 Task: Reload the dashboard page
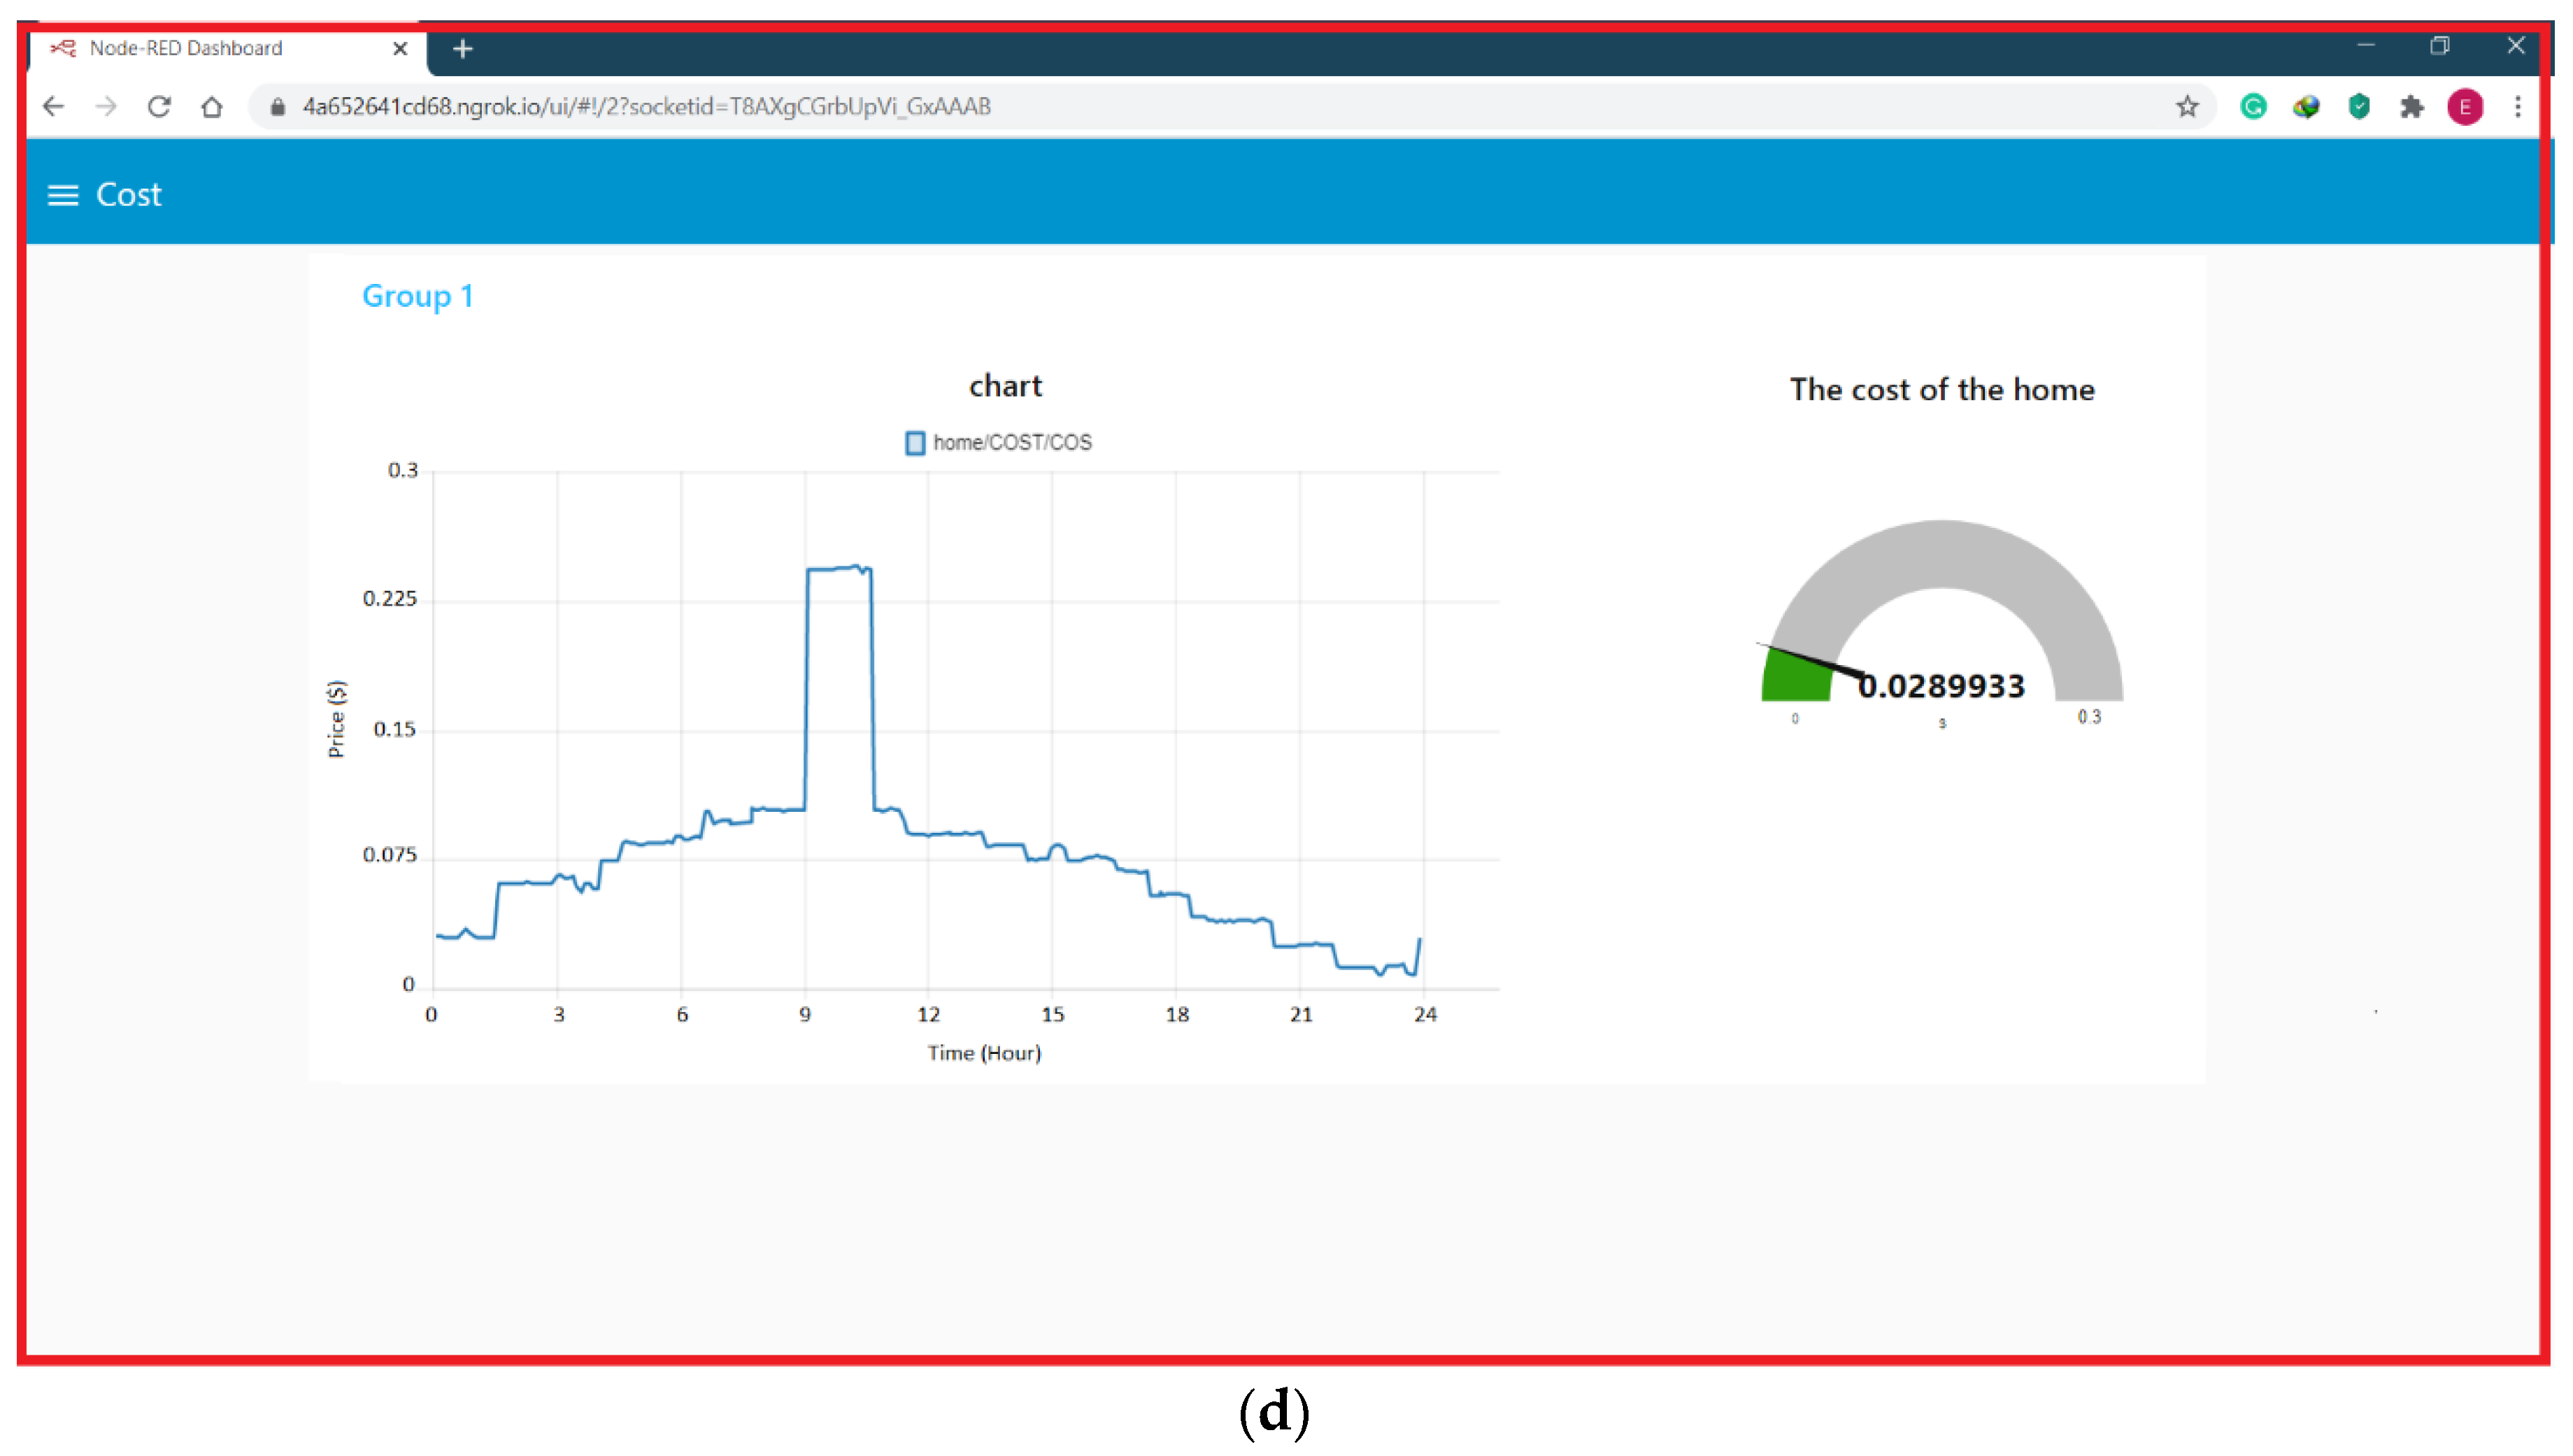point(159,106)
